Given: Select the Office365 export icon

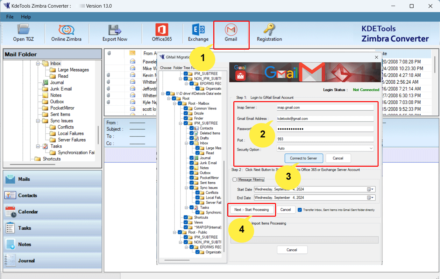Looking at the screenshot, I should [162, 33].
